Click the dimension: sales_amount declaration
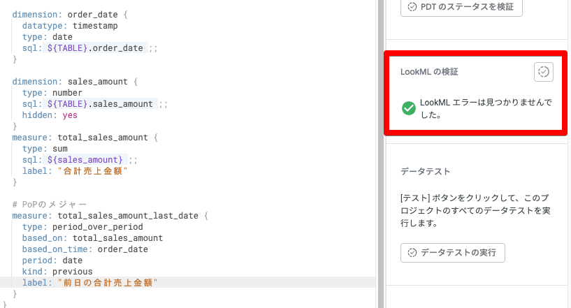571x308 pixels. coord(75,81)
